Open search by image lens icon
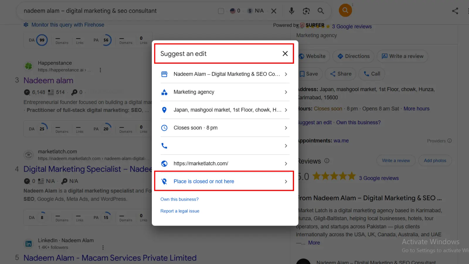469x264 pixels. [306, 11]
